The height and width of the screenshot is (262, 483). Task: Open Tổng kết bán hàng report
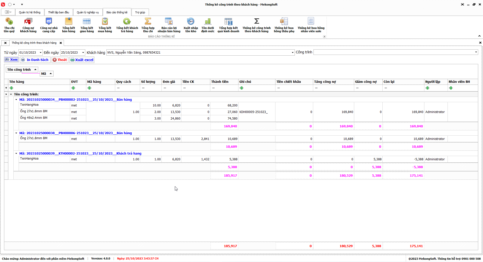[x=68, y=25]
